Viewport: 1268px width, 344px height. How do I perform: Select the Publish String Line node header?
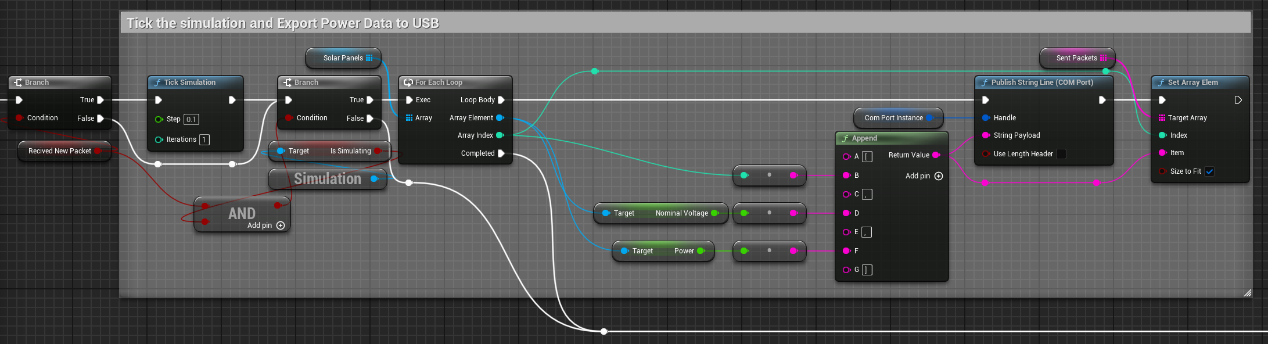tap(1042, 83)
